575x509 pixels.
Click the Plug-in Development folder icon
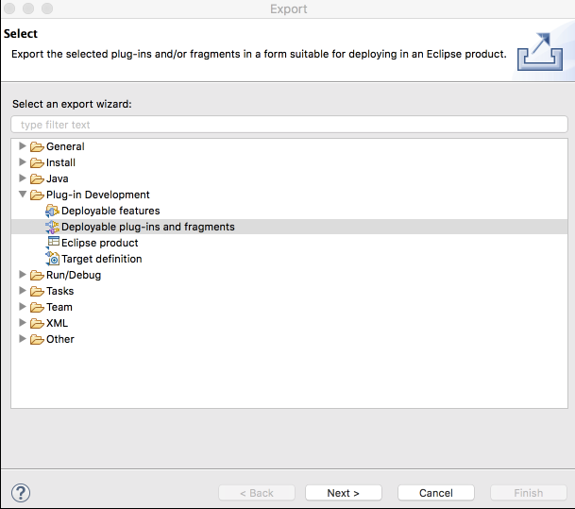pos(37,195)
